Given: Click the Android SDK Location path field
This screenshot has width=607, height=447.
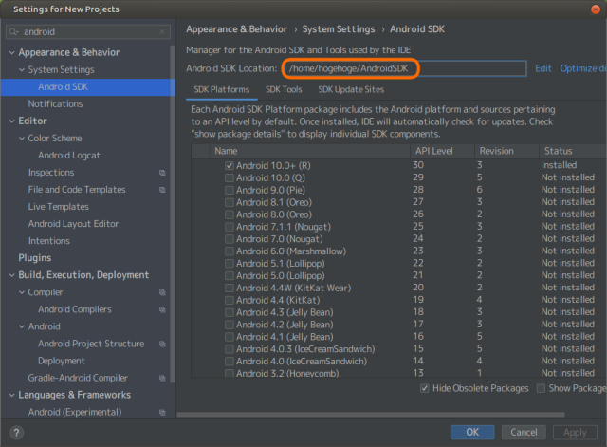Looking at the screenshot, I should 404,68.
